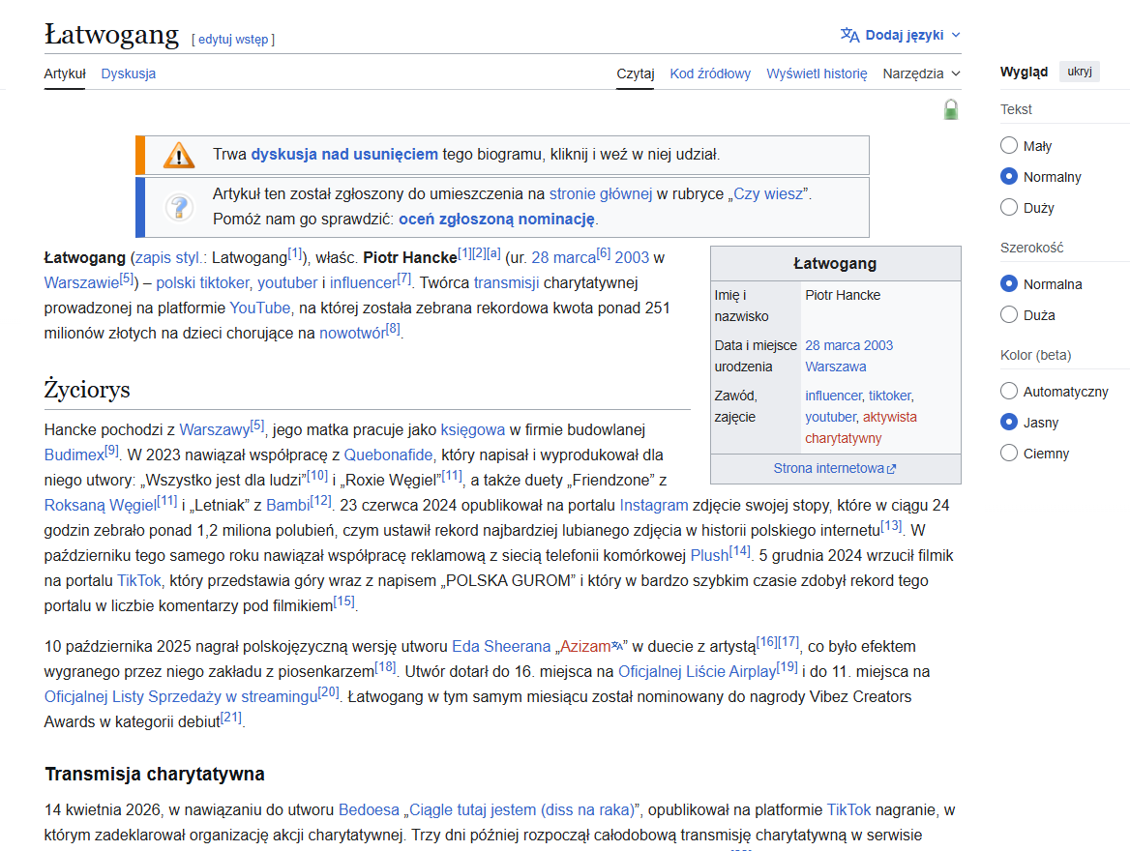This screenshot has height=851, width=1130.
Task: Open the Quebonafide link
Action: point(388,455)
